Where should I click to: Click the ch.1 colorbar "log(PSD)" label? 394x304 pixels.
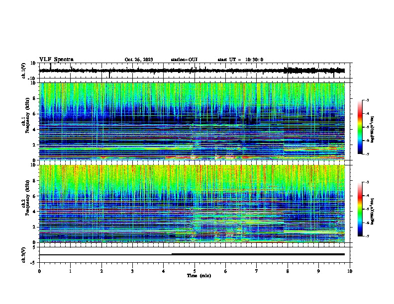tap(373, 129)
